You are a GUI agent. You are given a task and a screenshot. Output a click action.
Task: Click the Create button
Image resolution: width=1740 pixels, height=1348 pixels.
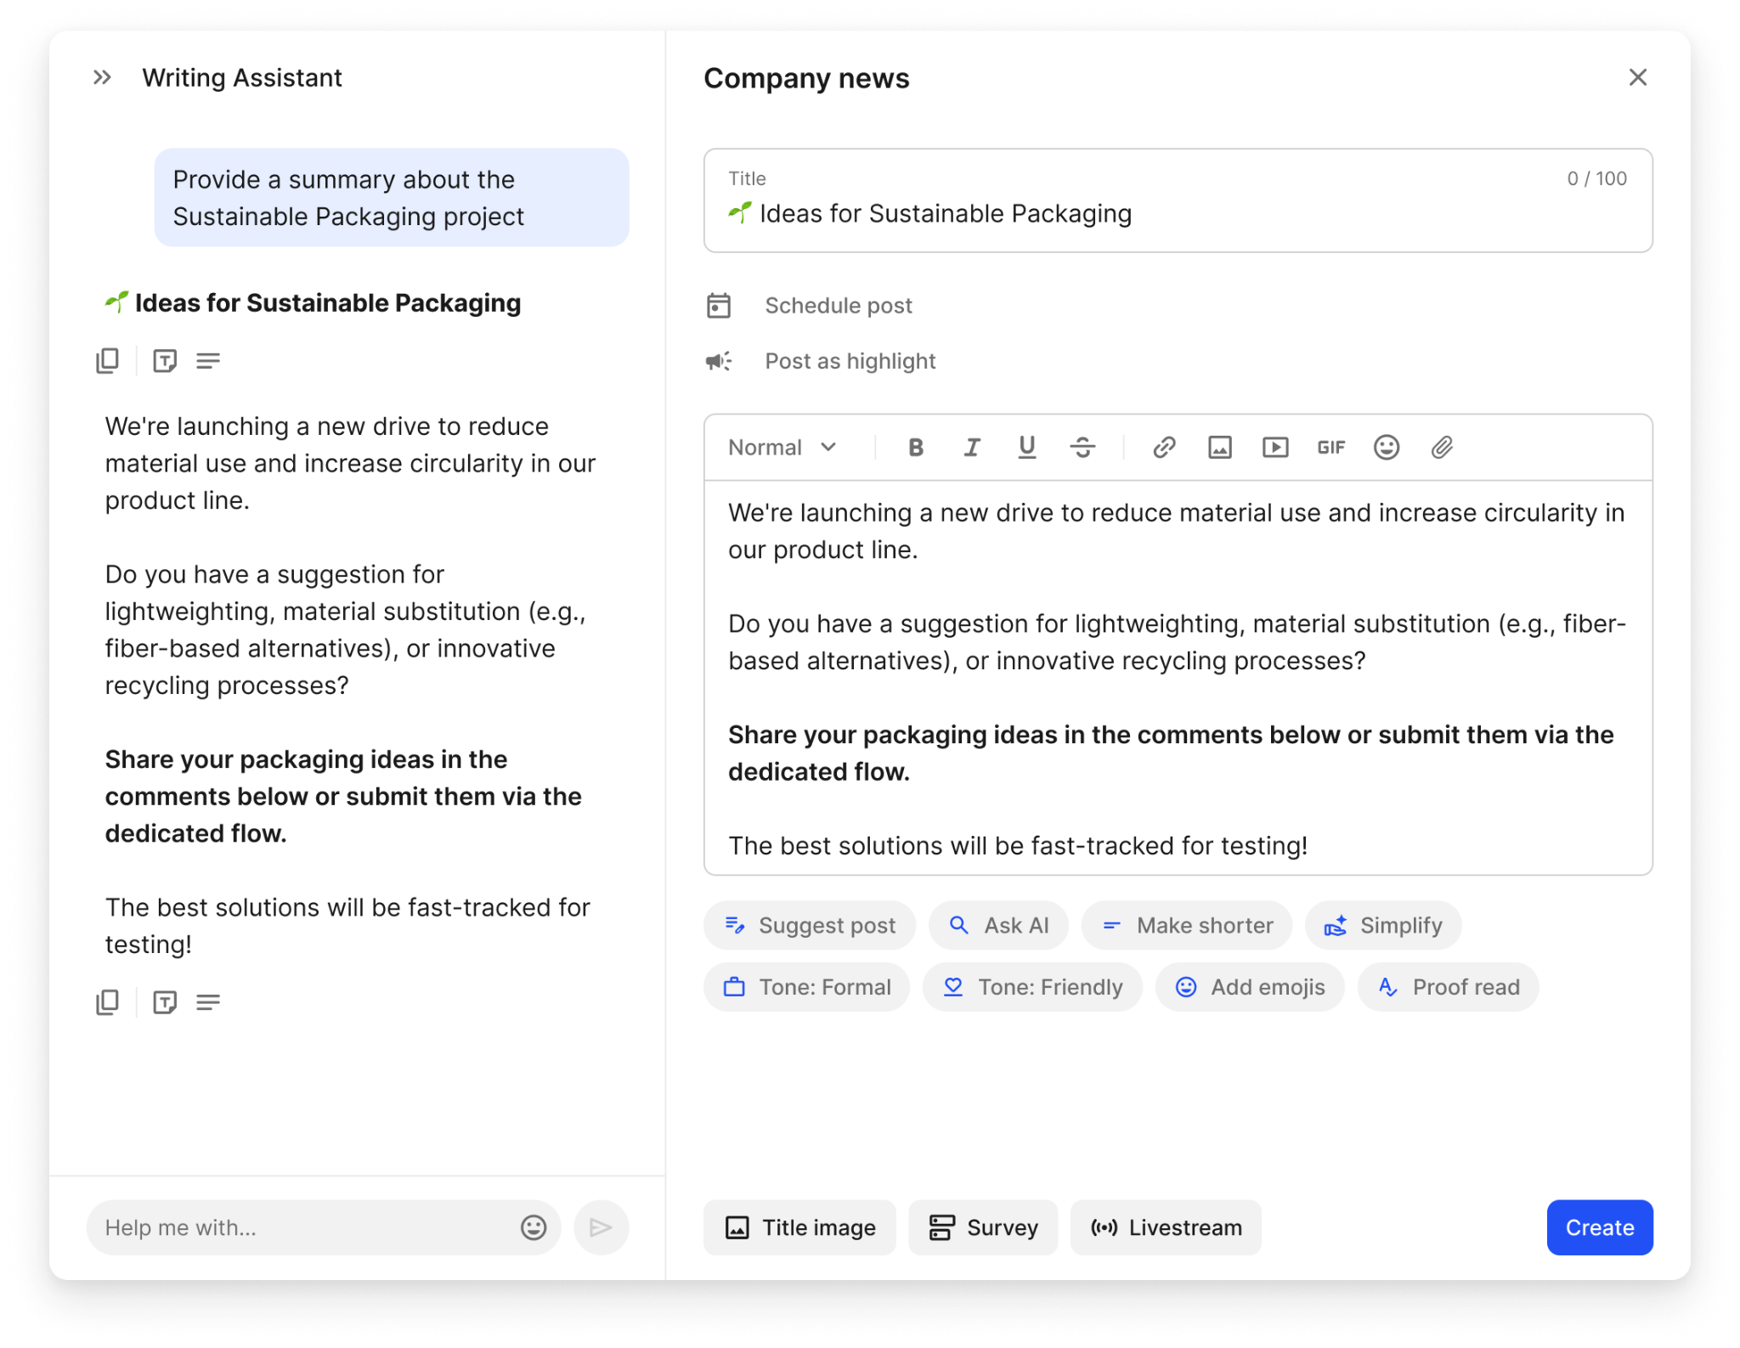pyautogui.click(x=1599, y=1227)
